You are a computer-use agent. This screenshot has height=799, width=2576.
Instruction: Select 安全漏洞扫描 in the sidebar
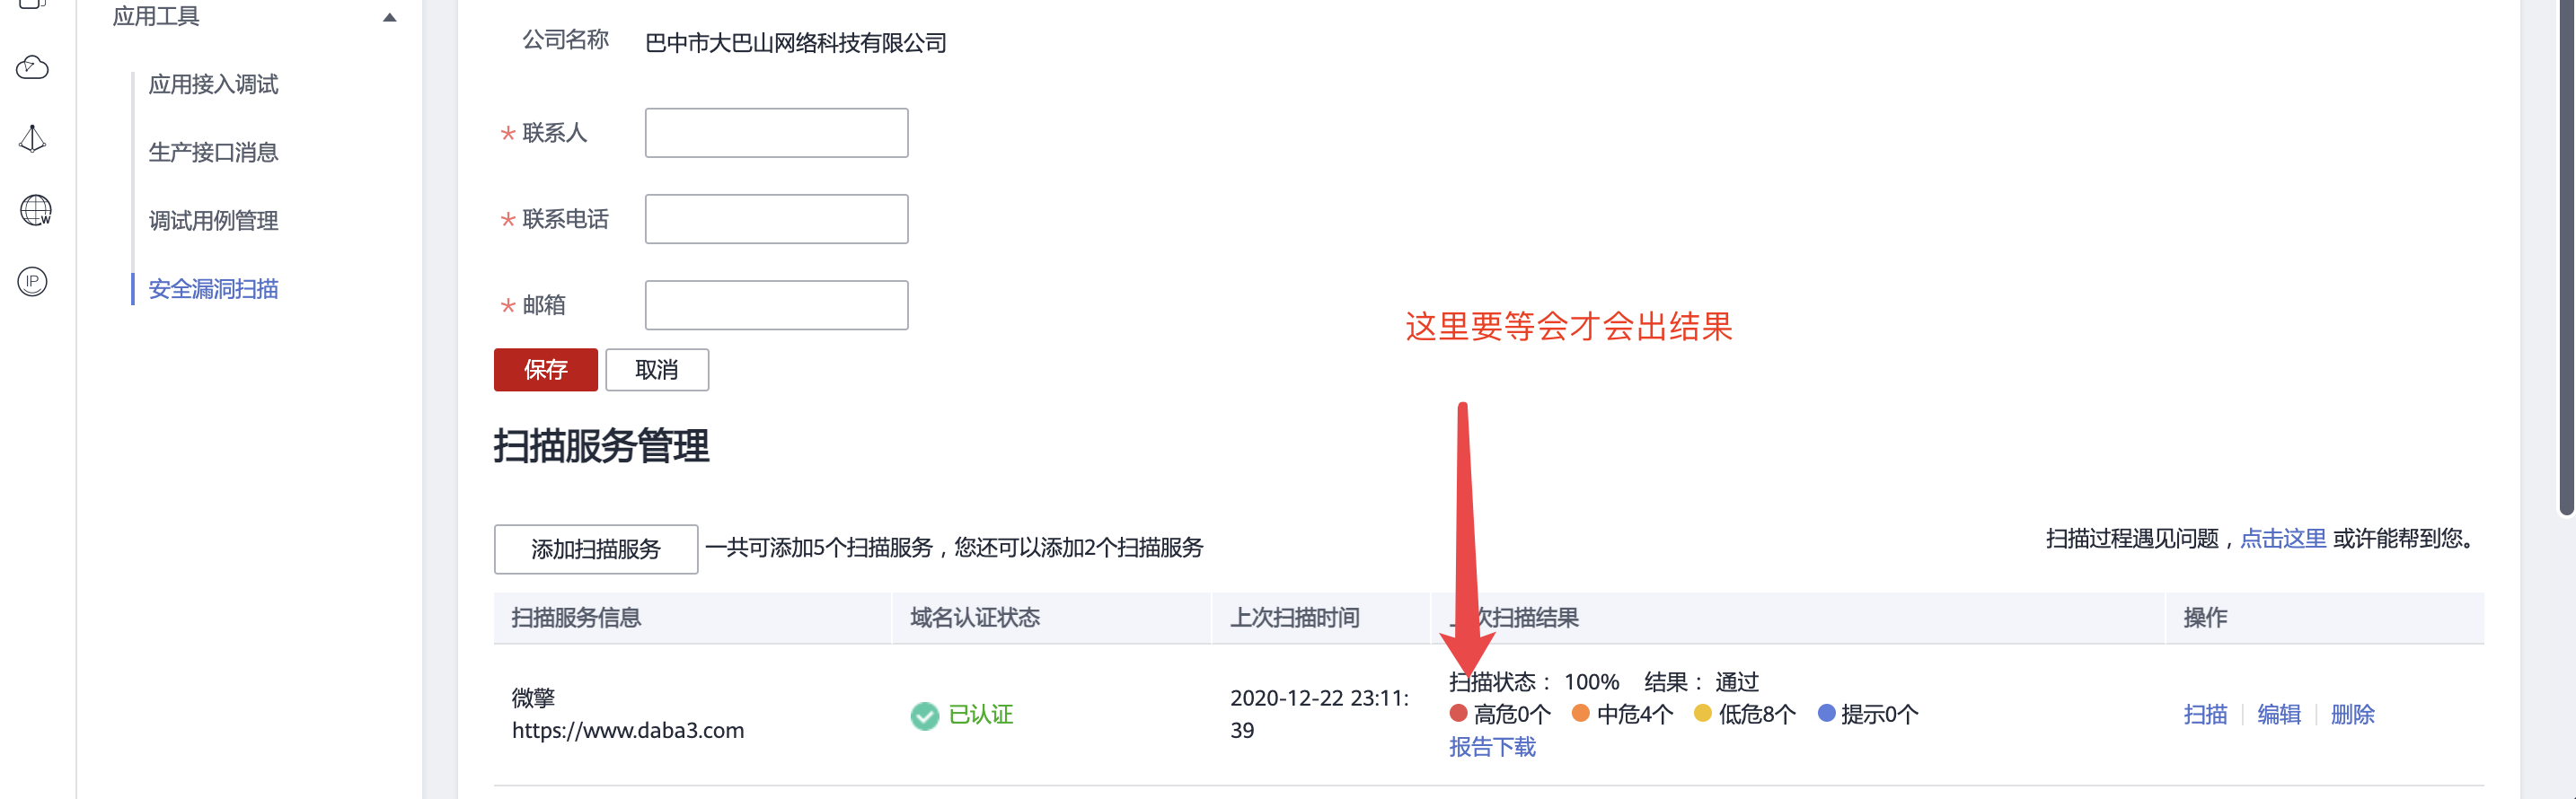coord(213,289)
